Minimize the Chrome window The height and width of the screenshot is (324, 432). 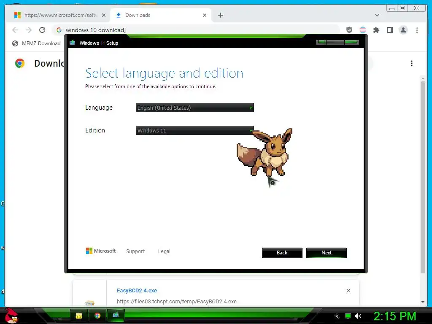pos(392,8)
